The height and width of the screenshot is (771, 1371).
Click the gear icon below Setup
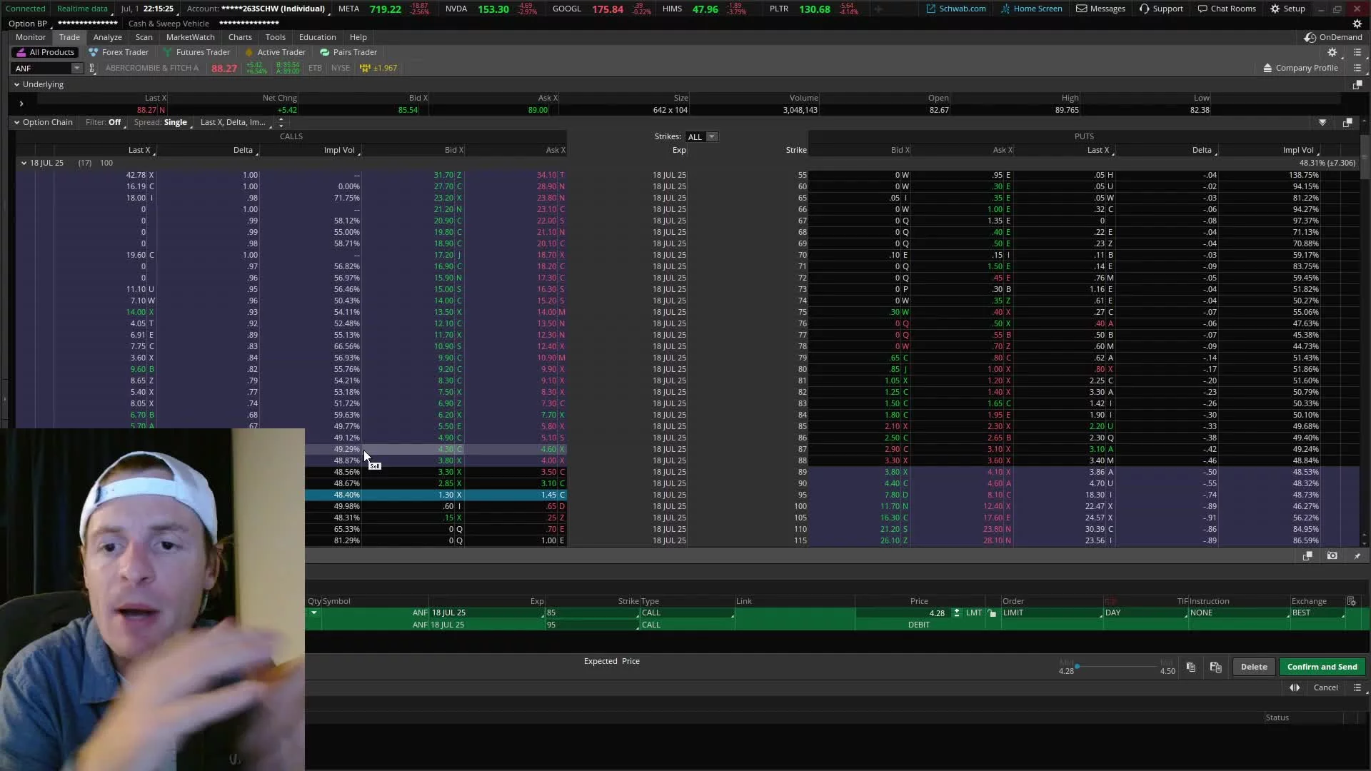(1357, 24)
